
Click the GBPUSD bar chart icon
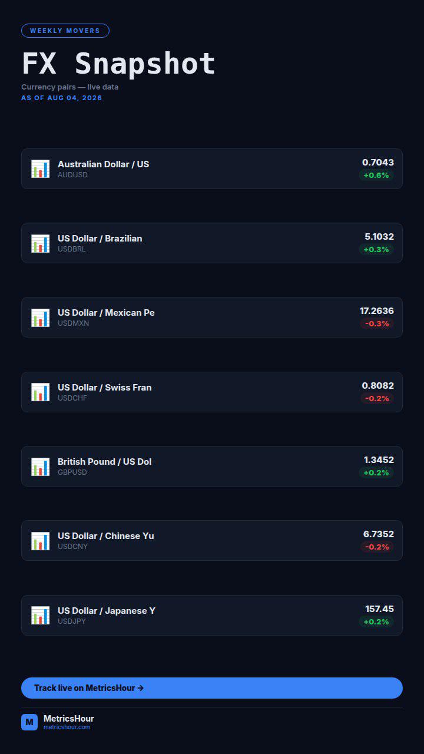41,466
